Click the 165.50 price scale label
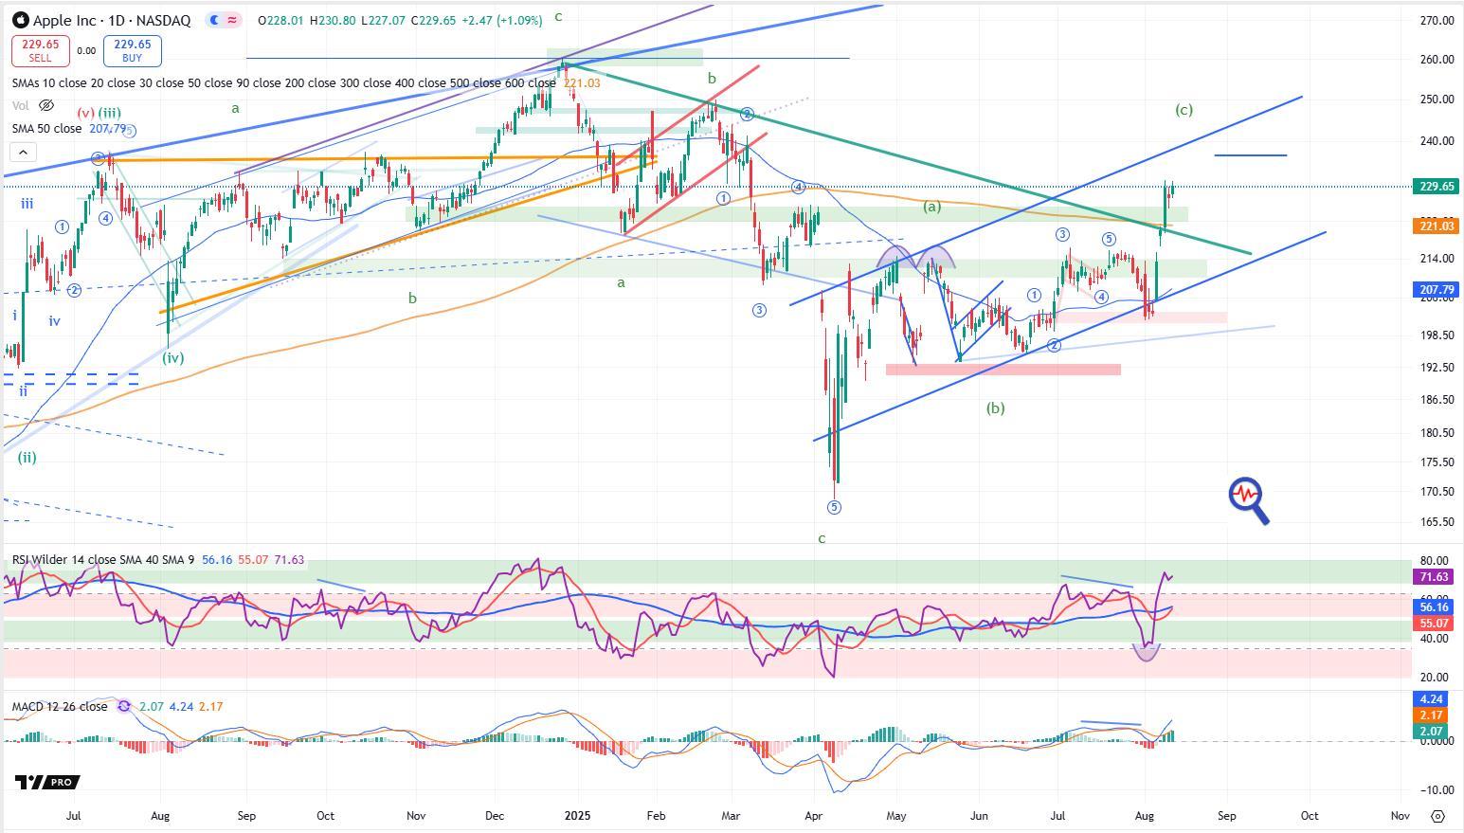Viewport: 1464px width, 833px height. pyautogui.click(x=1437, y=521)
